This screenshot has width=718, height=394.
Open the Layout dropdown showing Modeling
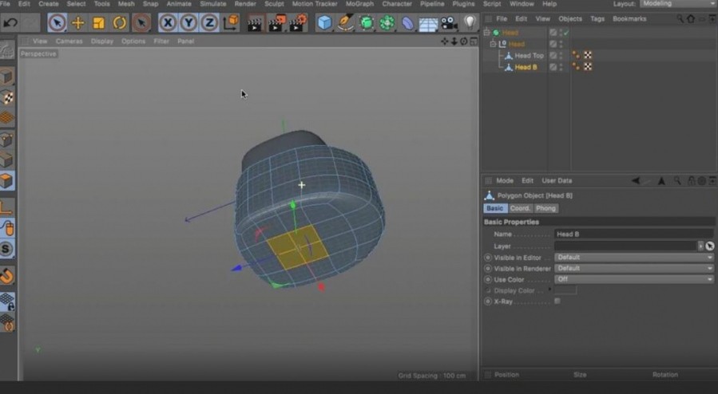(677, 4)
